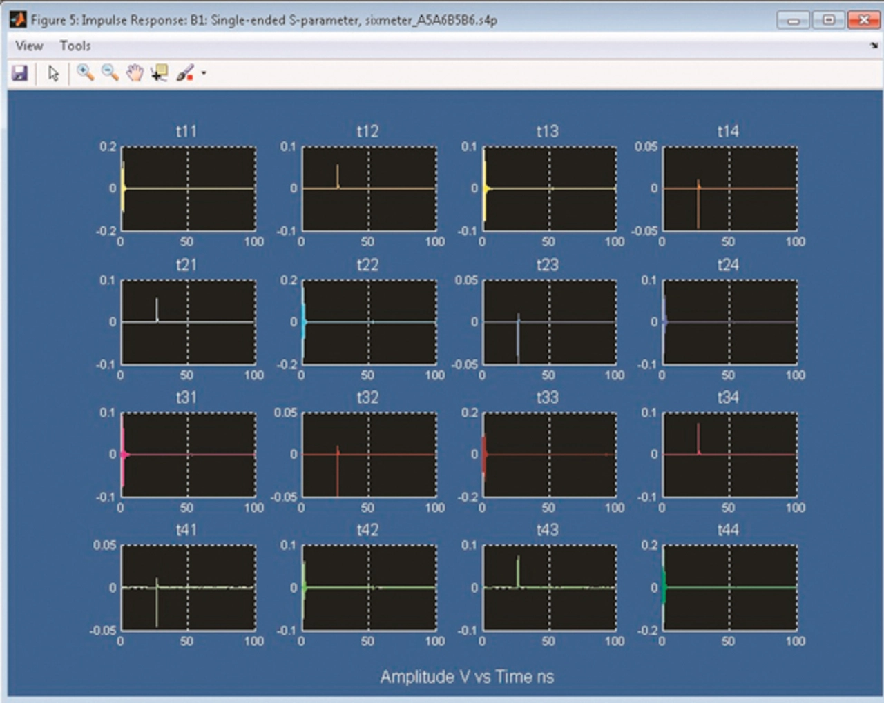The width and height of the screenshot is (884, 703).
Task: Select the t23 impulse response plot
Action: [550, 322]
